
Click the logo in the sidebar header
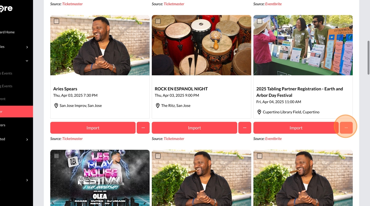tap(6, 9)
